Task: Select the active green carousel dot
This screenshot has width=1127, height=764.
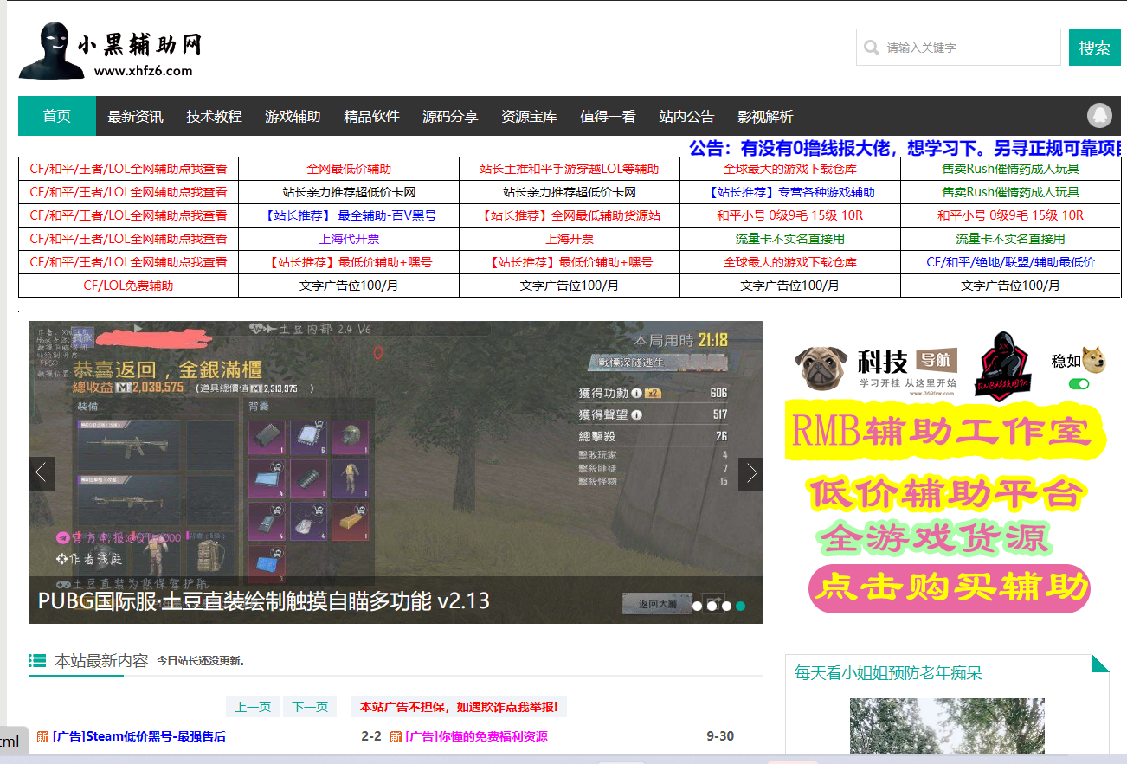Action: pos(740,606)
